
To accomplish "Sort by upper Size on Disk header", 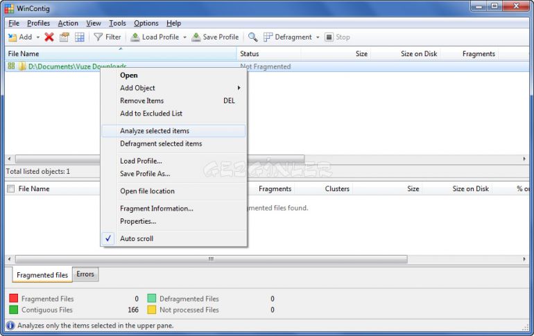I will pos(406,54).
